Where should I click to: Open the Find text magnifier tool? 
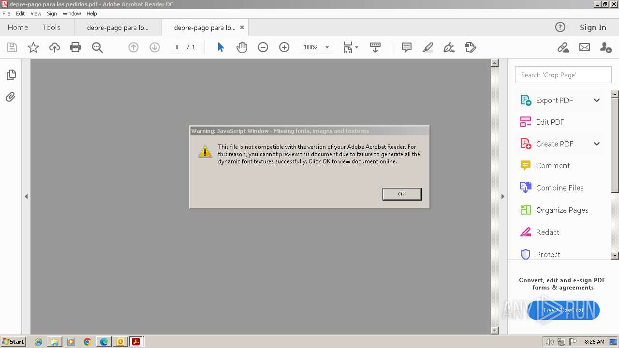(97, 47)
